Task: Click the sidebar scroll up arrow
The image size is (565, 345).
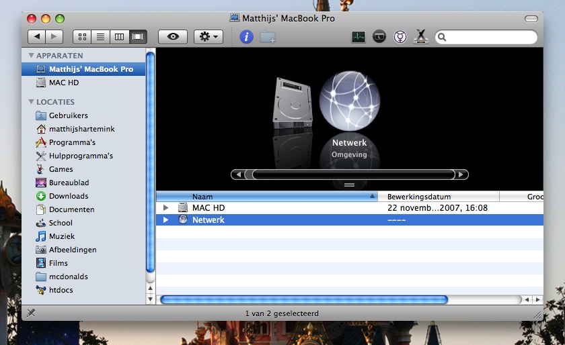Action: click(150, 288)
